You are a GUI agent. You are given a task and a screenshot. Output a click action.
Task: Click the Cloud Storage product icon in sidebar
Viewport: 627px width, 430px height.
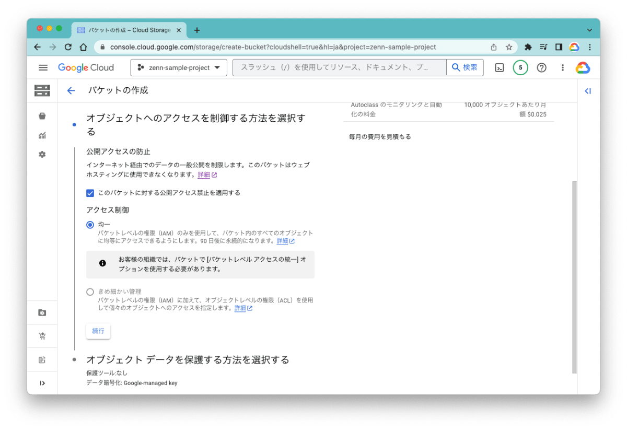[42, 90]
